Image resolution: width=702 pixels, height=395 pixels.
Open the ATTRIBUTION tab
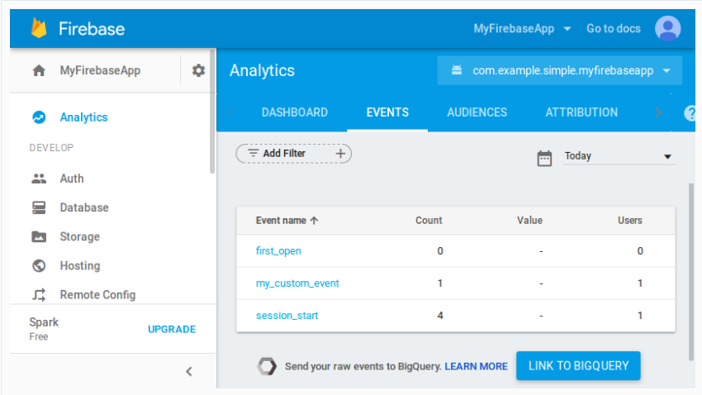581,112
